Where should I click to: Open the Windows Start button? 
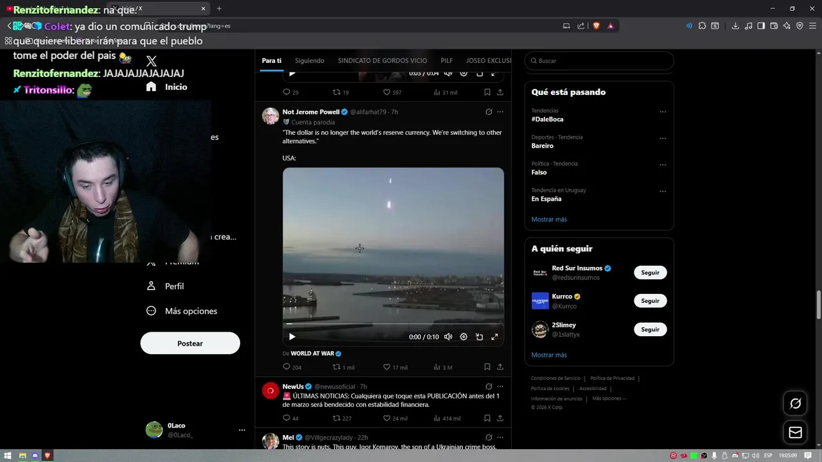pos(8,456)
